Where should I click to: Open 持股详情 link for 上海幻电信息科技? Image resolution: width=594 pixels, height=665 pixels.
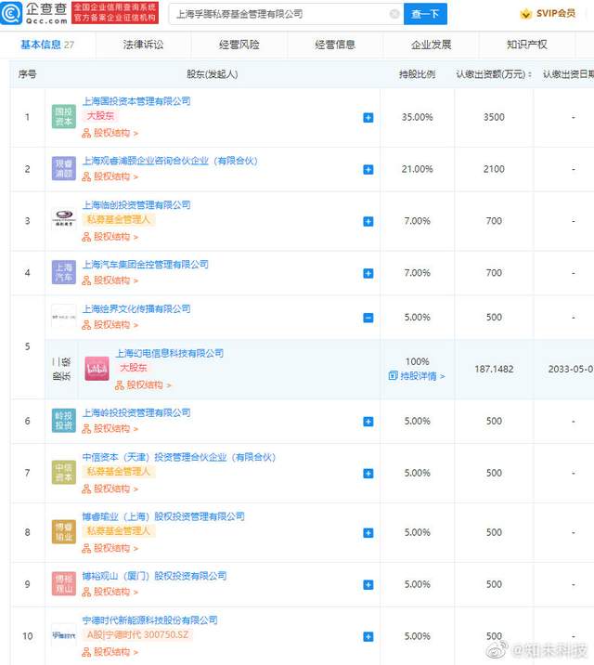(417, 376)
